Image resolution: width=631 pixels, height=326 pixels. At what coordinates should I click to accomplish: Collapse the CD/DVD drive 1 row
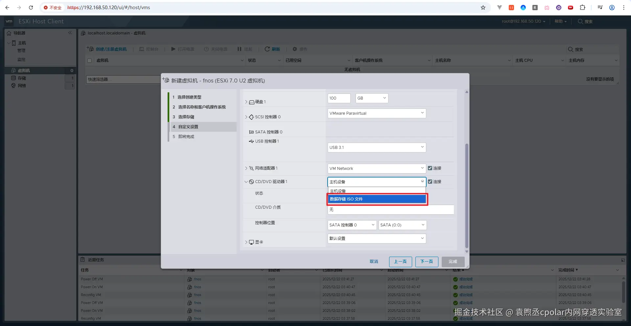(x=246, y=182)
